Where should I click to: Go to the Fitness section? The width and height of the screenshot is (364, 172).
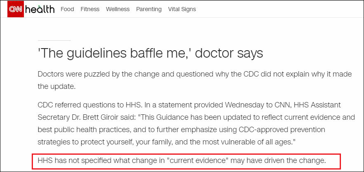(90, 9)
